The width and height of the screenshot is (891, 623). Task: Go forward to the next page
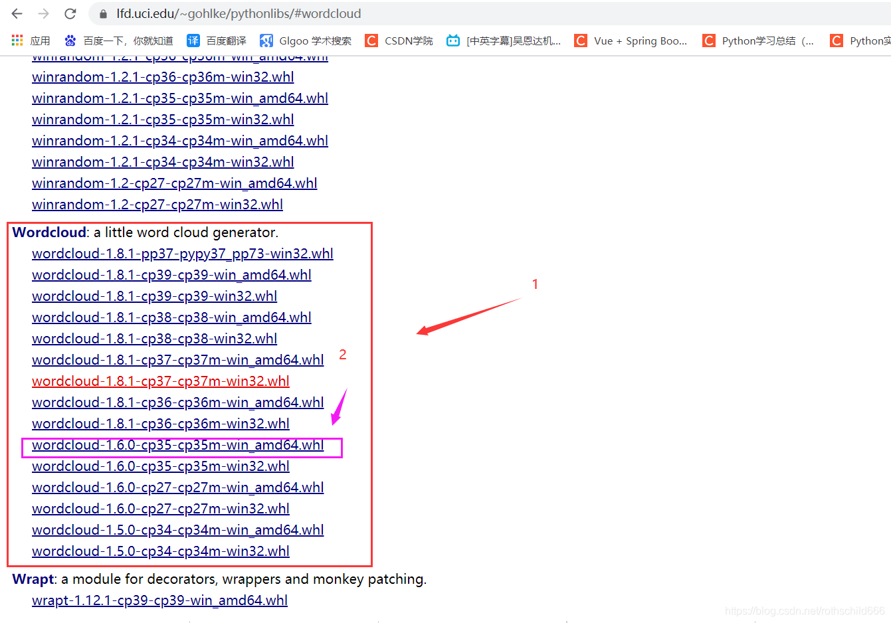44,13
